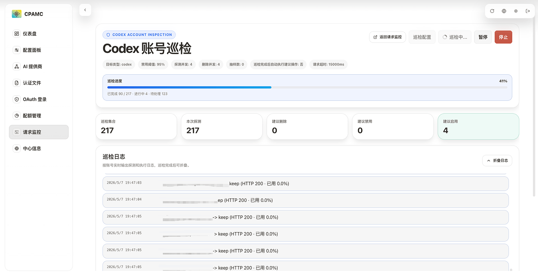Stop inspection with red 停止 button
538x277 pixels.
coord(503,37)
